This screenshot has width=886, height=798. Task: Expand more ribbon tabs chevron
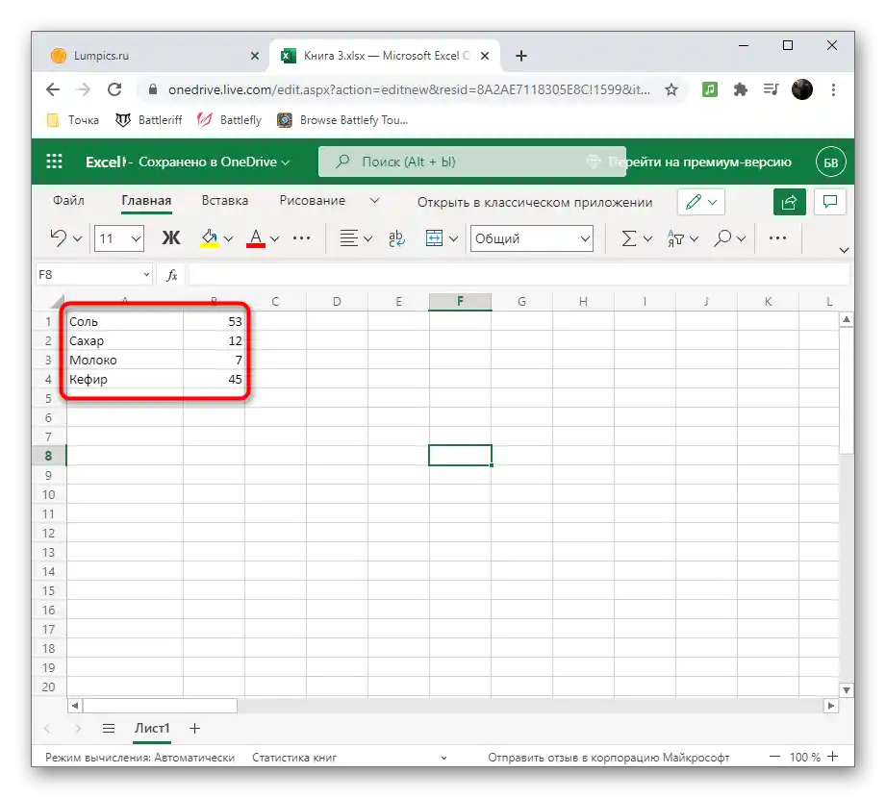tap(374, 201)
